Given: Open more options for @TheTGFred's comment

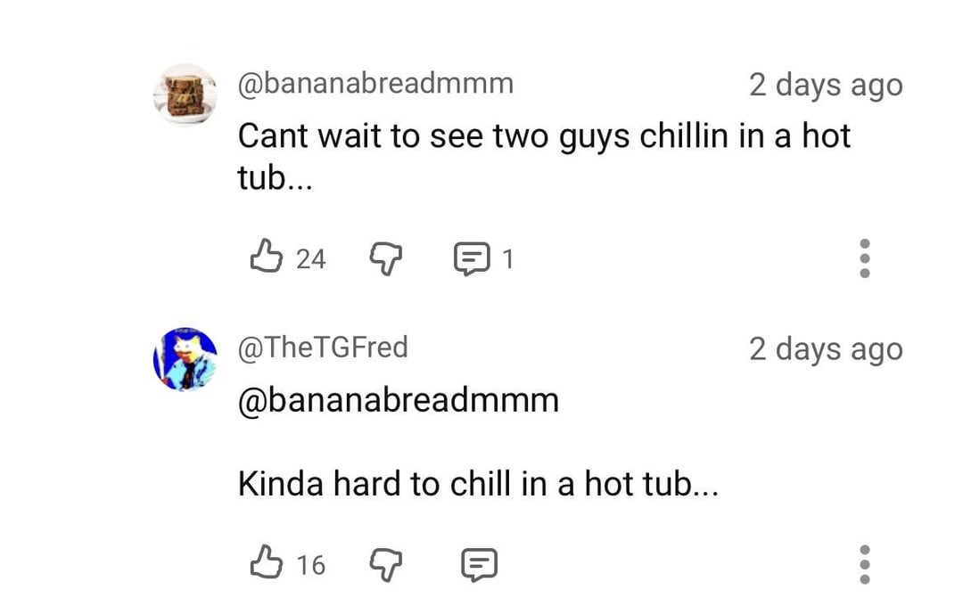Looking at the screenshot, I should coord(863,564).
